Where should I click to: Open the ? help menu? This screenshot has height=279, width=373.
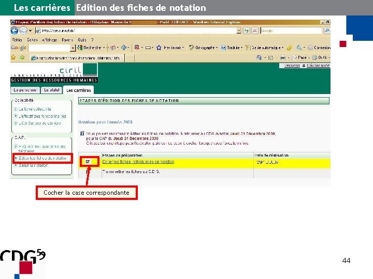[x=93, y=40]
